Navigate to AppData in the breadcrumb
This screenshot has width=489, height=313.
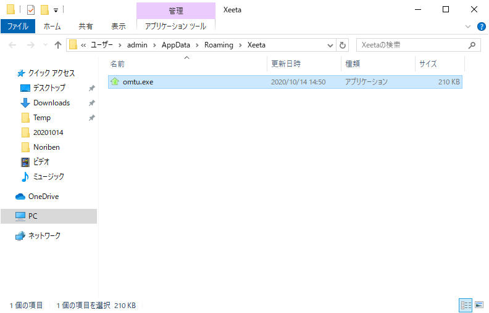point(176,45)
